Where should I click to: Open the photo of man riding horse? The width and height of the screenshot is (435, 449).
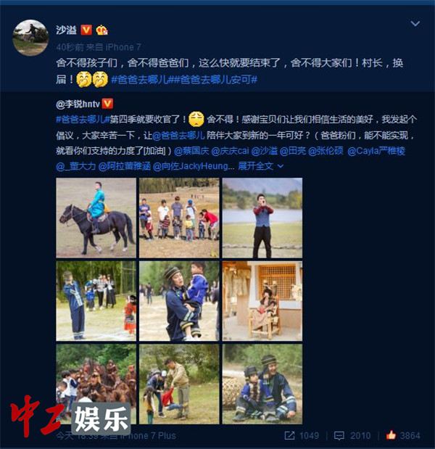[x=96, y=218]
